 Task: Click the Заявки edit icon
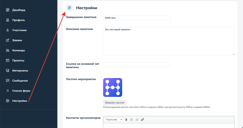pos(8,40)
